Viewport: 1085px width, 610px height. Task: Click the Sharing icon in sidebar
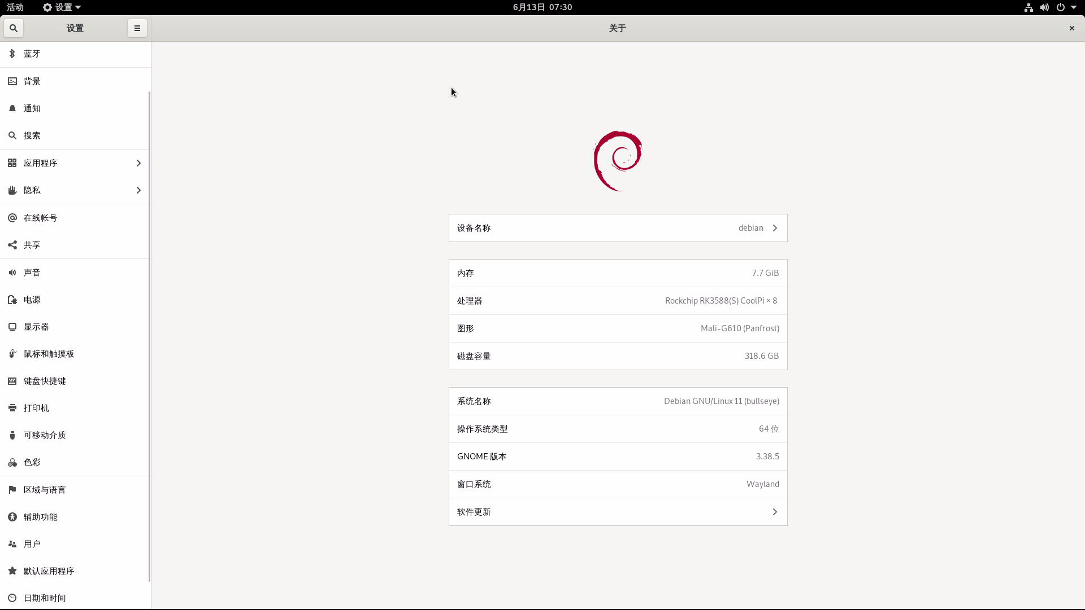click(x=12, y=245)
